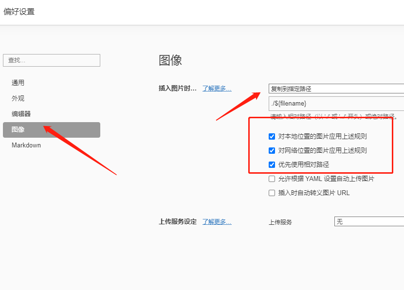Switch to the 外观 settings section
The image size is (404, 290).
(x=18, y=98)
